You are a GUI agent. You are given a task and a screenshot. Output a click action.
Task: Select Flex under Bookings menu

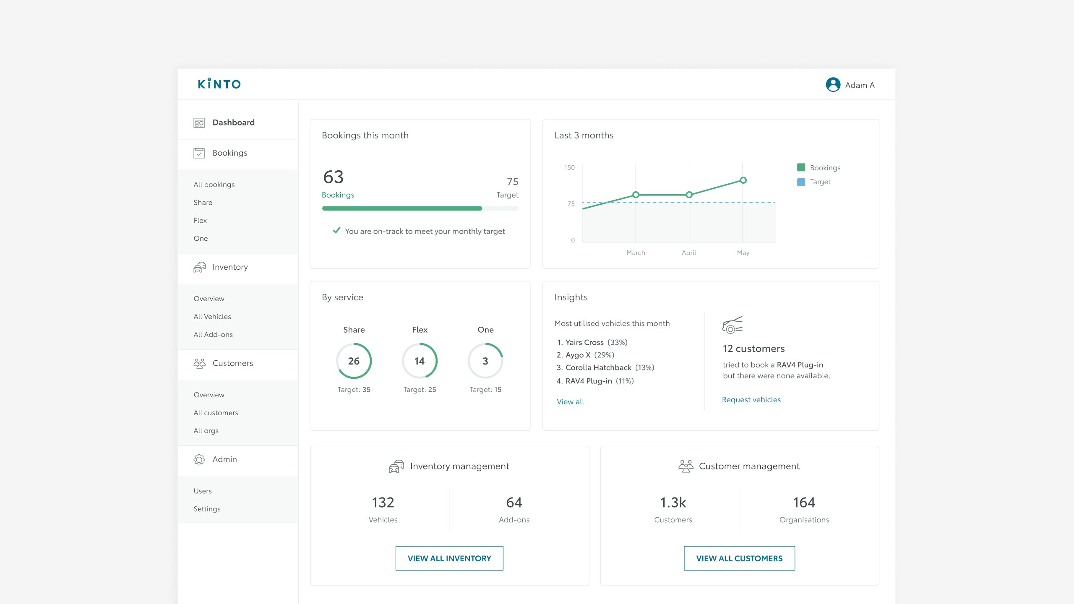tap(200, 221)
